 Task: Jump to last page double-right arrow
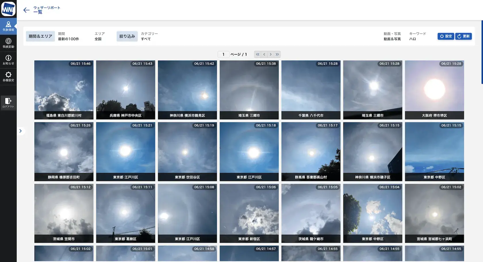[277, 54]
